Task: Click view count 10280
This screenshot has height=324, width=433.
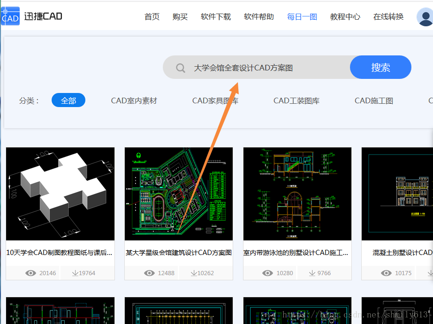Action: 285,273
